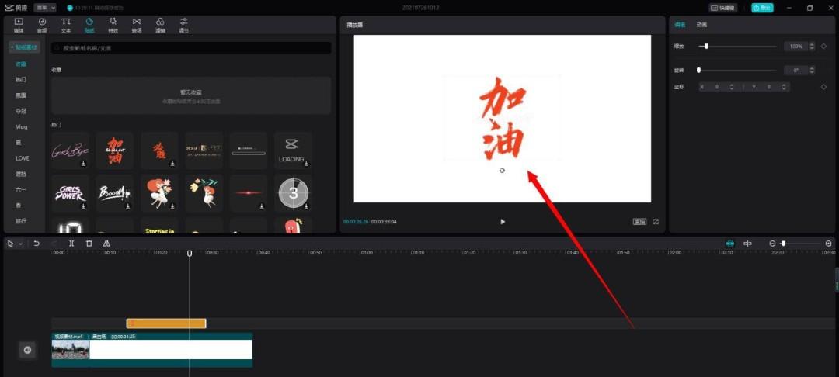This screenshot has width=839, height=377.
Task: Click the scale (缩放) slider handle
Action: coord(706,47)
